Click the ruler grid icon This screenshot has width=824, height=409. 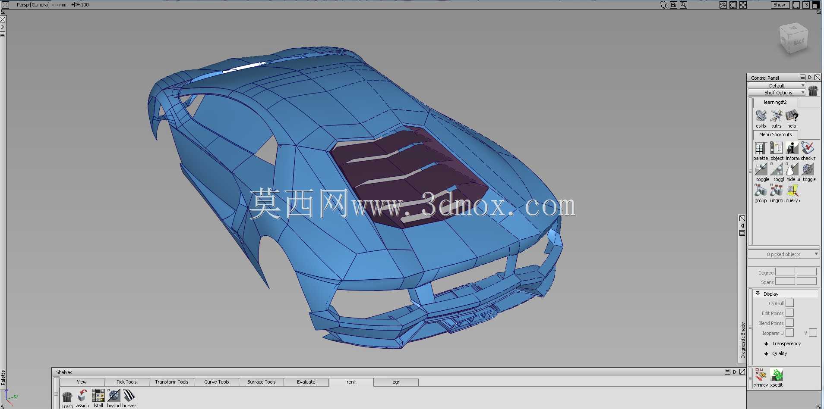point(796,5)
